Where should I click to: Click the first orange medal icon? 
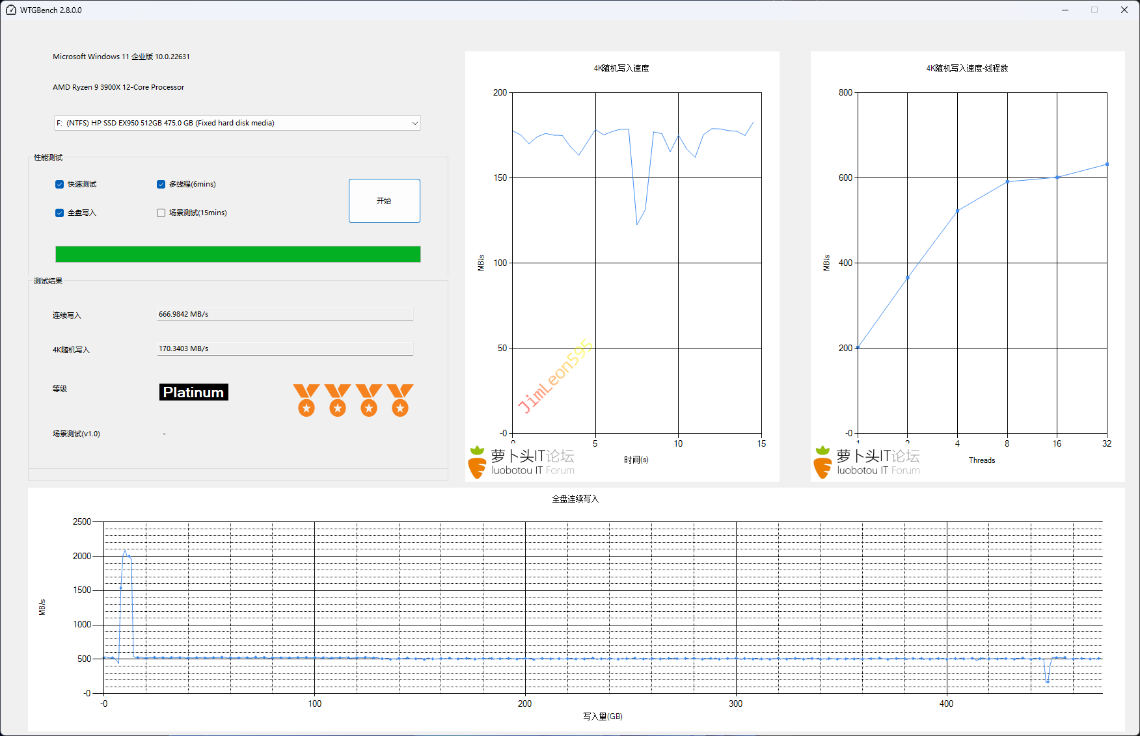pos(306,399)
